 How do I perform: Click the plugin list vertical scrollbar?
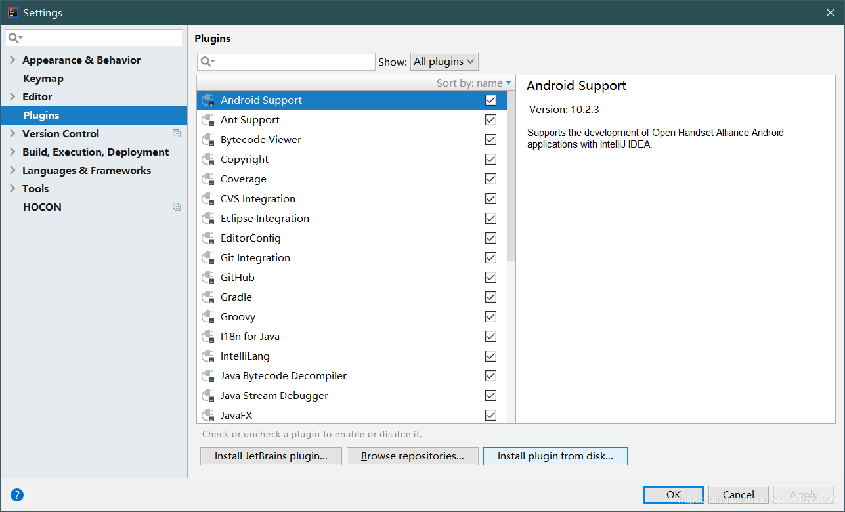click(x=511, y=175)
